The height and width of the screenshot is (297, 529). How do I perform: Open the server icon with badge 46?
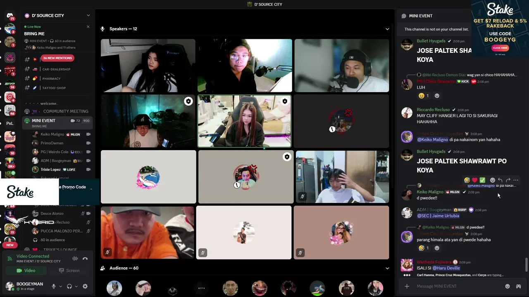click(10, 110)
